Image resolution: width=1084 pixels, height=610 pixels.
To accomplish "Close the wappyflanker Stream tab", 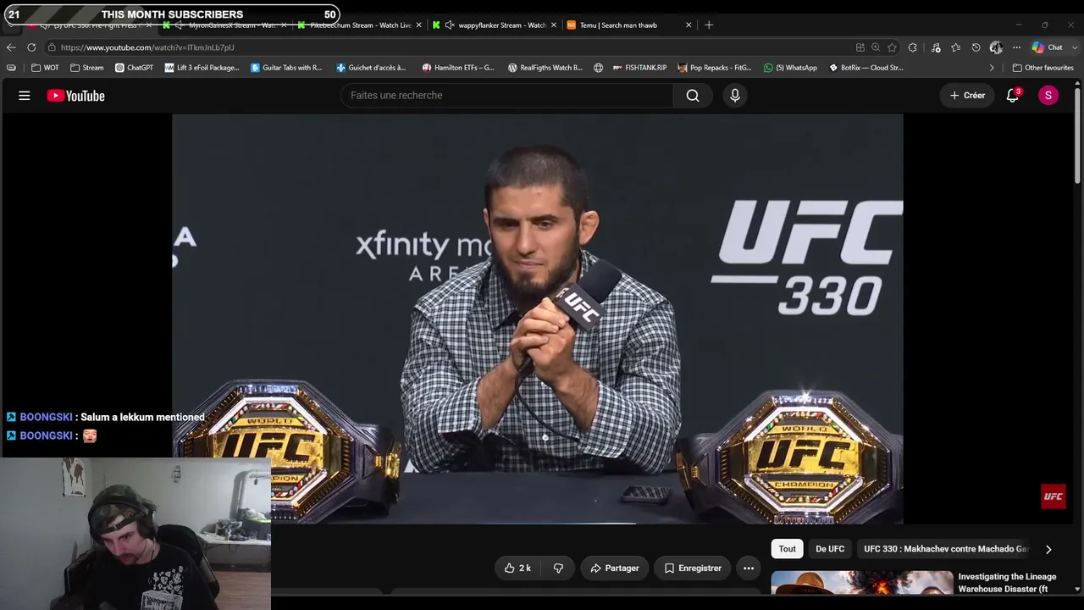I will coord(554,25).
